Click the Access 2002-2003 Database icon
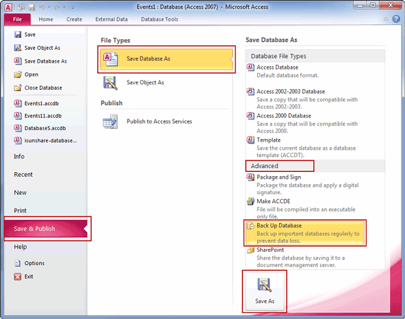405x319 pixels. click(x=250, y=91)
